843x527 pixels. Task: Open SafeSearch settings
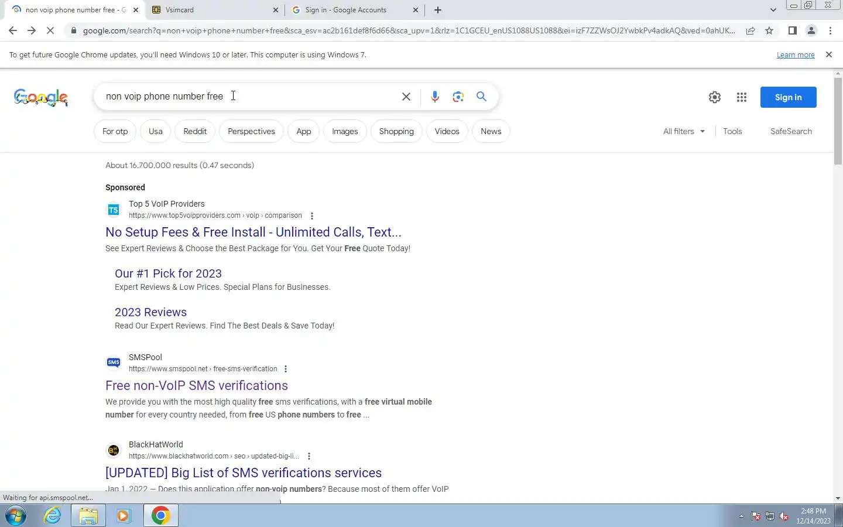[791, 131]
